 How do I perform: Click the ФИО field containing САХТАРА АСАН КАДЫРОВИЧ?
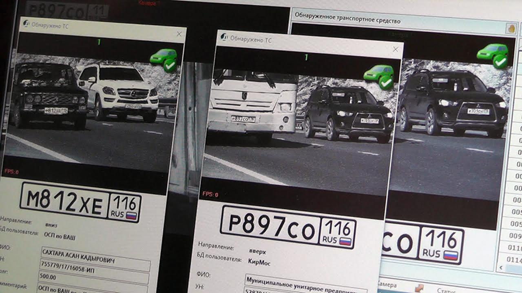click(x=96, y=259)
